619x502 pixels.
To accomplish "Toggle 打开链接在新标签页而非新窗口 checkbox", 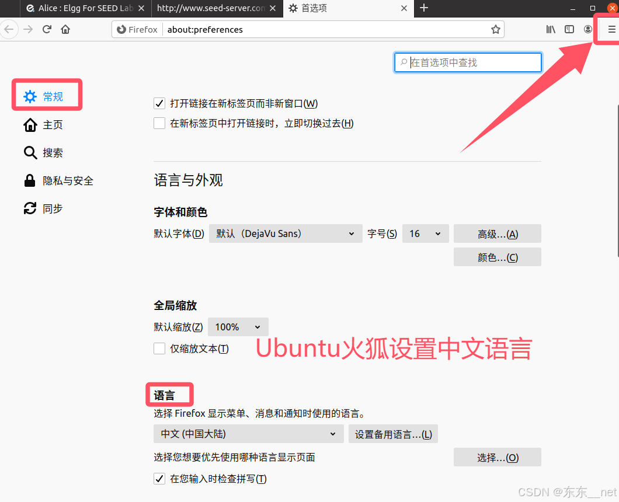I will pyautogui.click(x=159, y=103).
